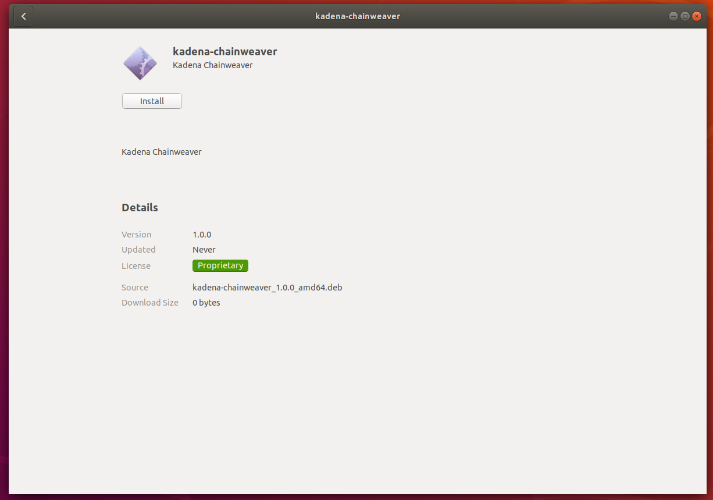This screenshot has width=713, height=500.
Task: Click the back arrow in header bar
Action: point(23,16)
